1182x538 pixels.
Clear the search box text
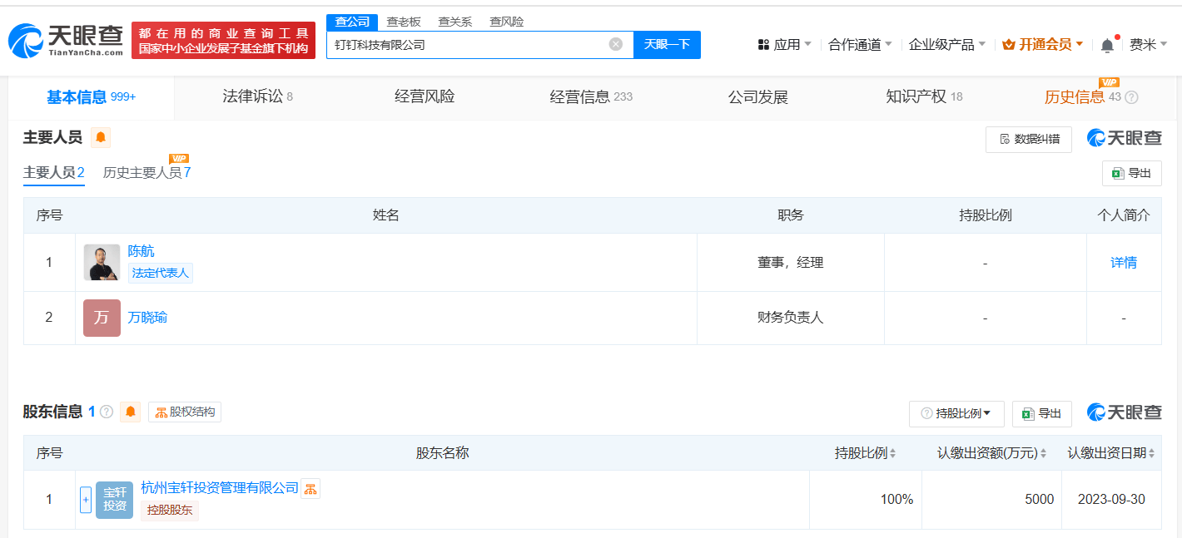click(x=615, y=45)
